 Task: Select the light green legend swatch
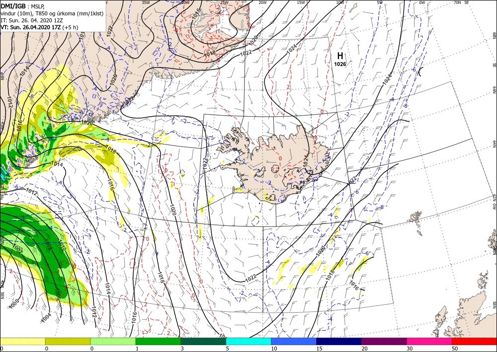point(113,341)
